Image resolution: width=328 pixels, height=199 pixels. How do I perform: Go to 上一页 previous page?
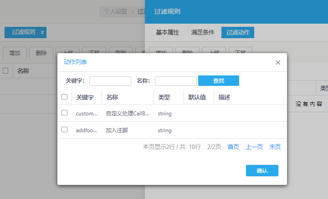pyautogui.click(x=254, y=147)
